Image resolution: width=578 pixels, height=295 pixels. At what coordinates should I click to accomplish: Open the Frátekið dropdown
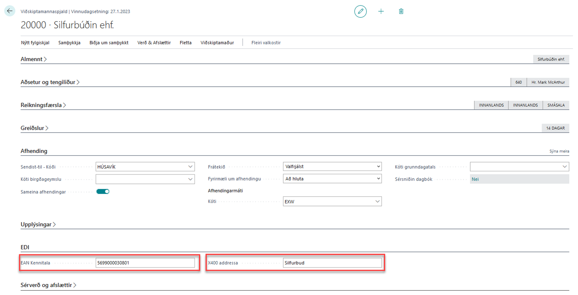click(378, 167)
